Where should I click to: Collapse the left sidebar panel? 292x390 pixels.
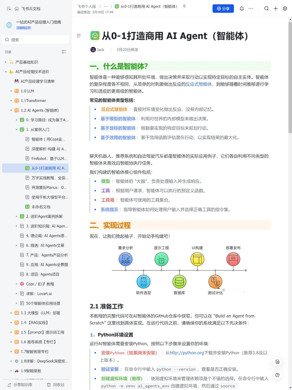click(x=8, y=8)
